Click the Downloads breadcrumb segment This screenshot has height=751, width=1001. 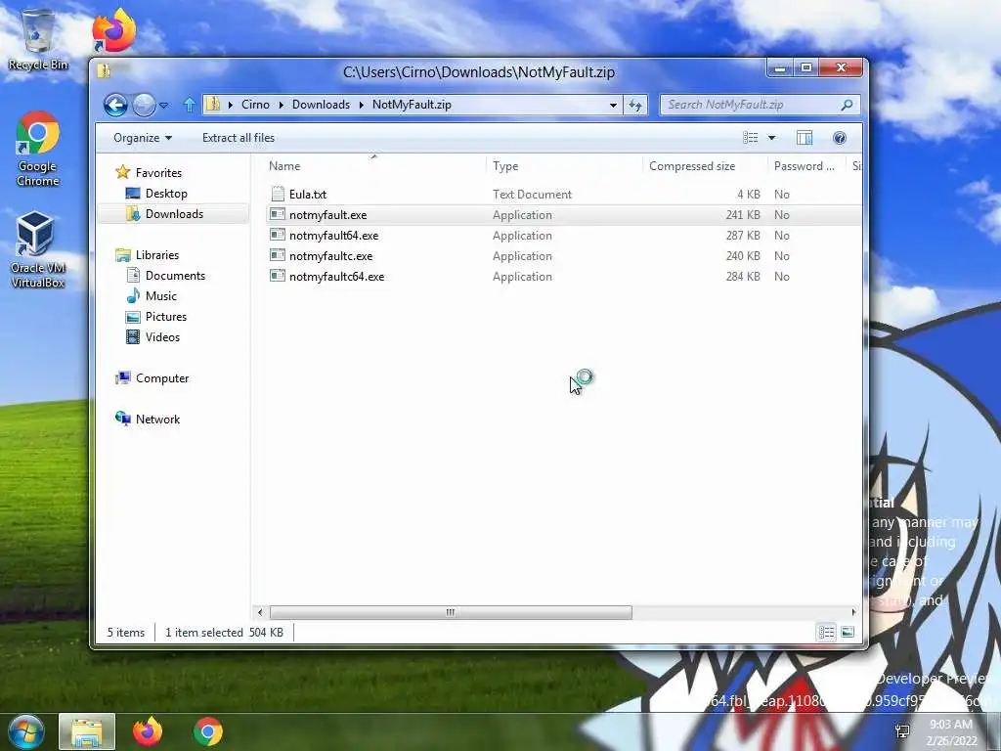point(321,105)
